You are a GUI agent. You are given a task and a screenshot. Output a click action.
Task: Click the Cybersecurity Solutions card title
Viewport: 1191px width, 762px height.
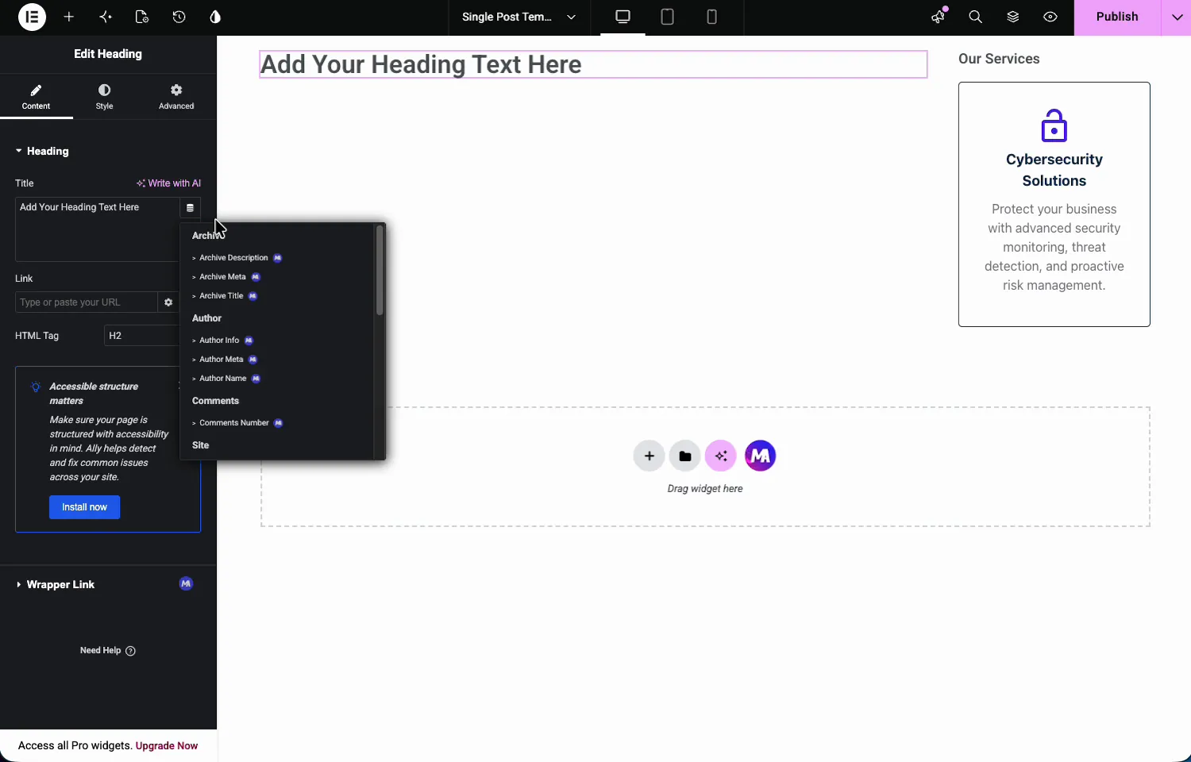pyautogui.click(x=1054, y=170)
